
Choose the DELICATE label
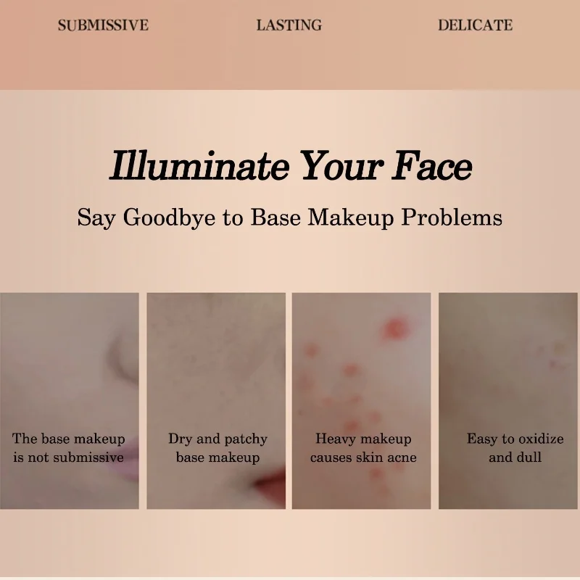(x=476, y=25)
